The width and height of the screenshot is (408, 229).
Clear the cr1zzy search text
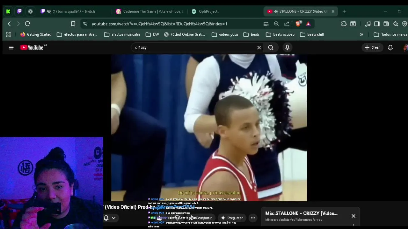259,47
